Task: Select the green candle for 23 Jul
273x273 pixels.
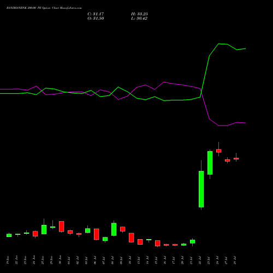Action: [x=210, y=163]
